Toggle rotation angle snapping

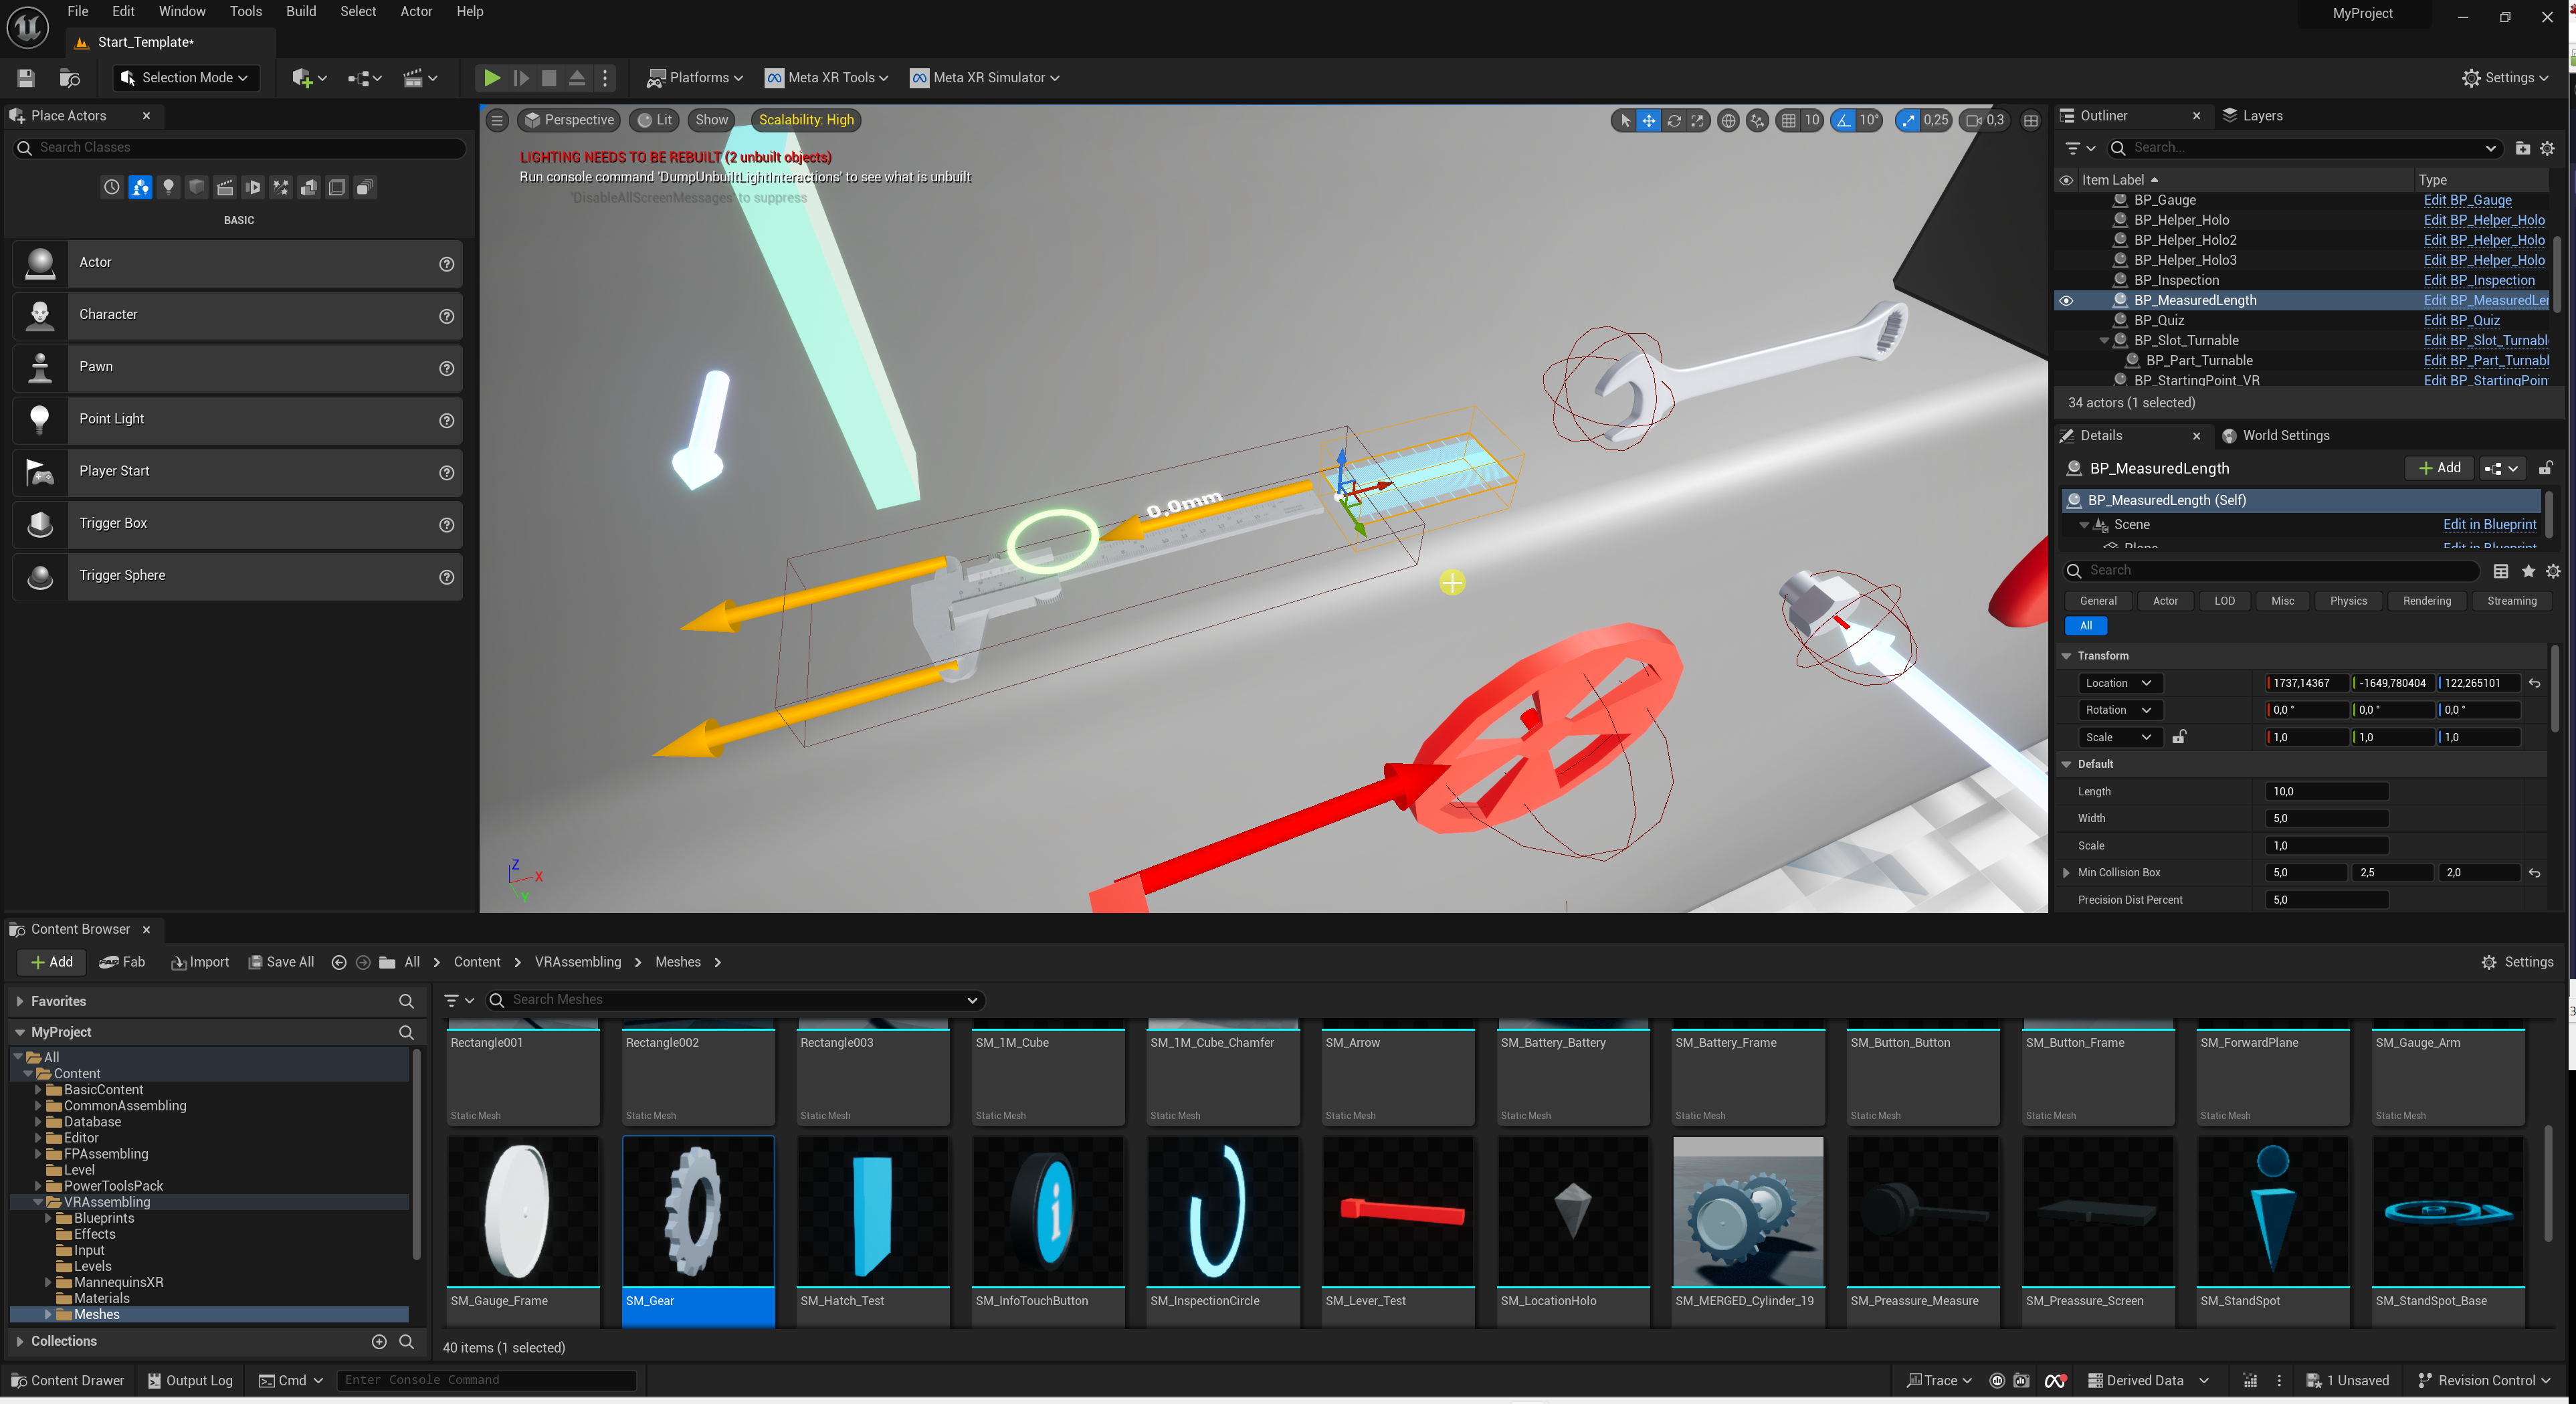pyautogui.click(x=1842, y=120)
